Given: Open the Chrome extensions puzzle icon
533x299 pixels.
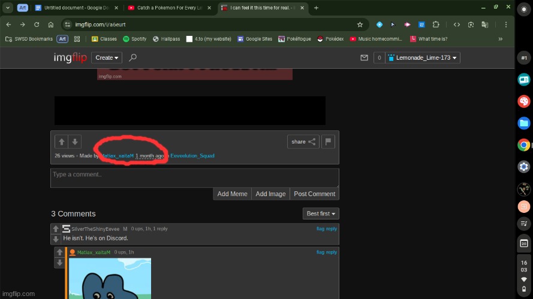Looking at the screenshot, I should point(436,25).
